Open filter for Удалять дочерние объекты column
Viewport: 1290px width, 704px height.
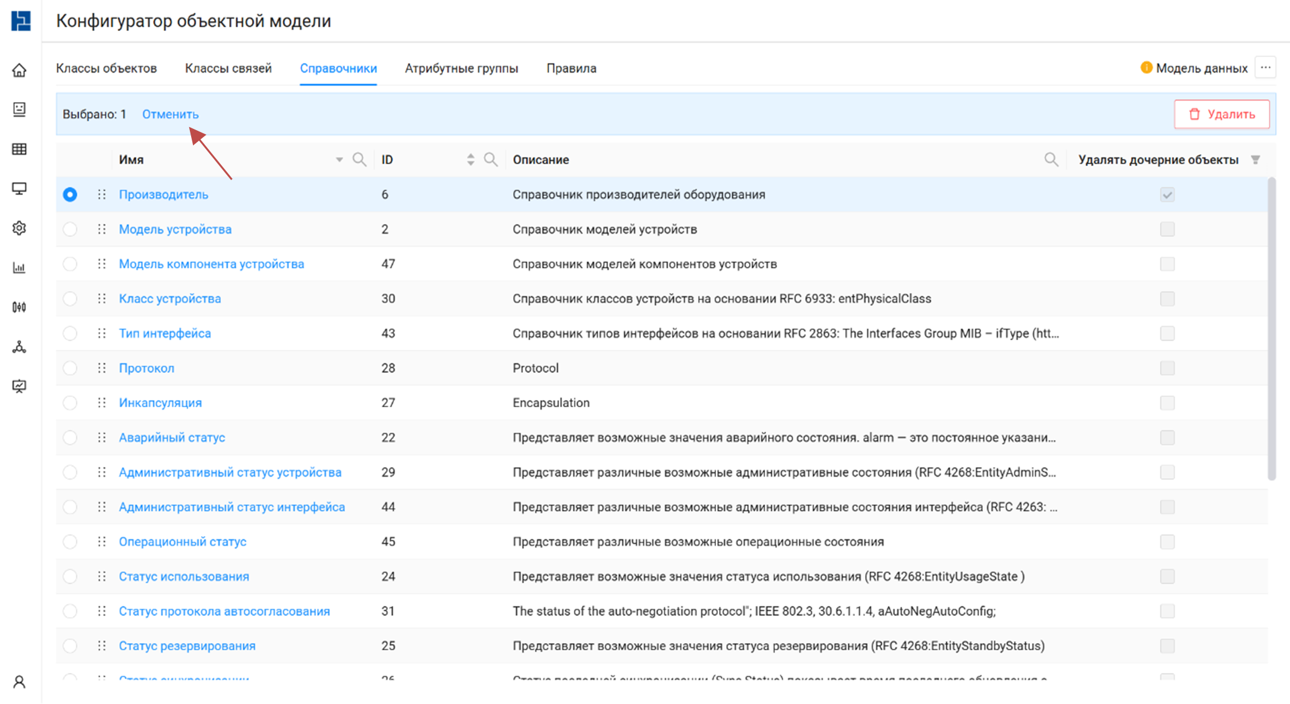click(x=1255, y=160)
